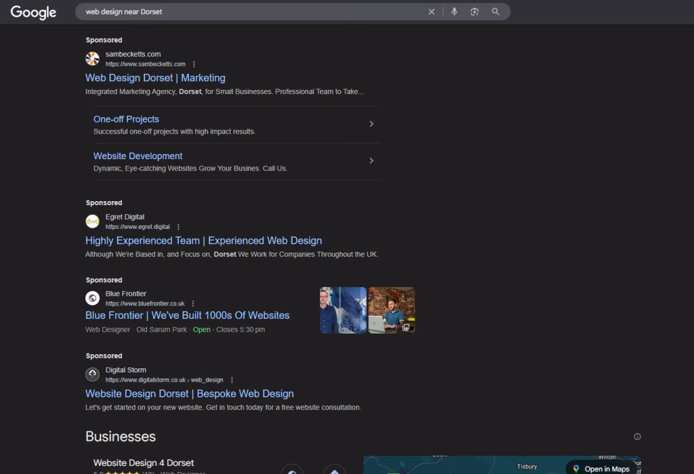The width and height of the screenshot is (694, 474).
Task: Click the Digital Storm favicon
Action: tap(92, 374)
